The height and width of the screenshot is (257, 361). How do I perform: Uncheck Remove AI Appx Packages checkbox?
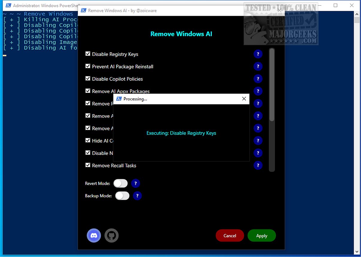point(88,91)
